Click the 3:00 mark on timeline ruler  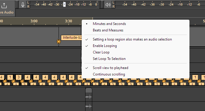pyautogui.click(x=34, y=21)
